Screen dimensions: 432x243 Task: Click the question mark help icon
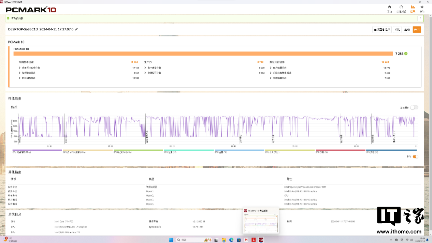420,18
